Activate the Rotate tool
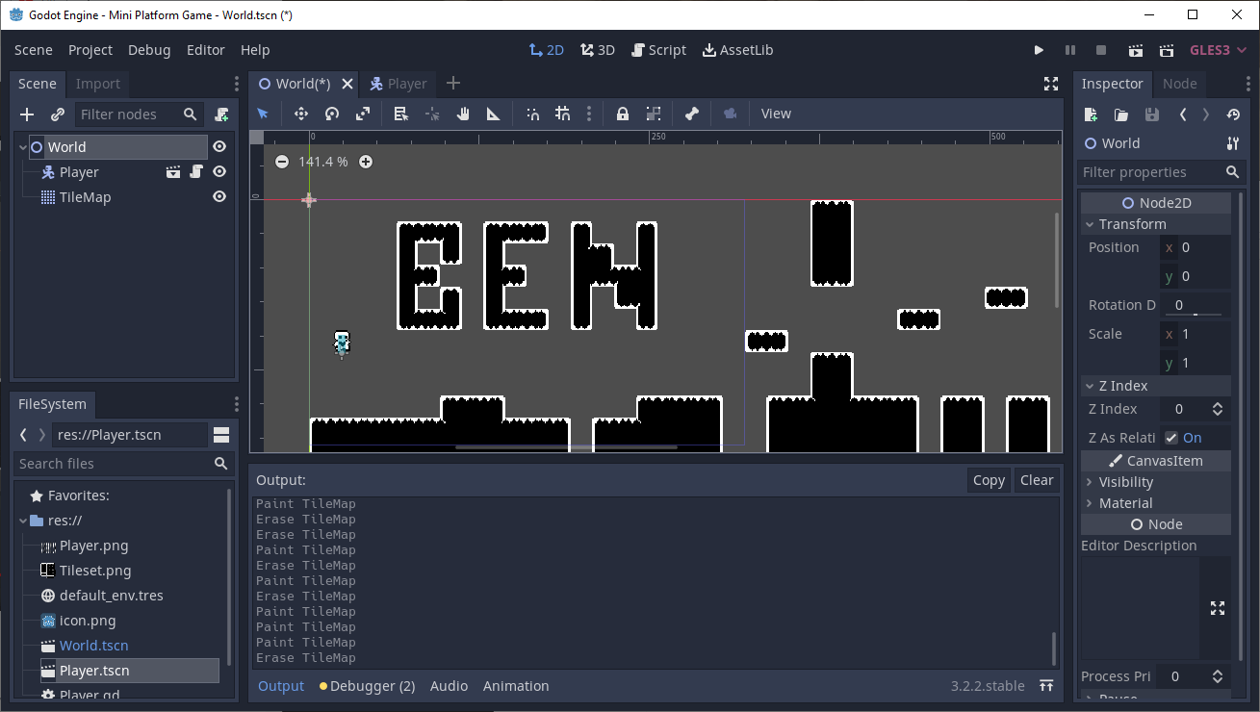 (x=332, y=113)
